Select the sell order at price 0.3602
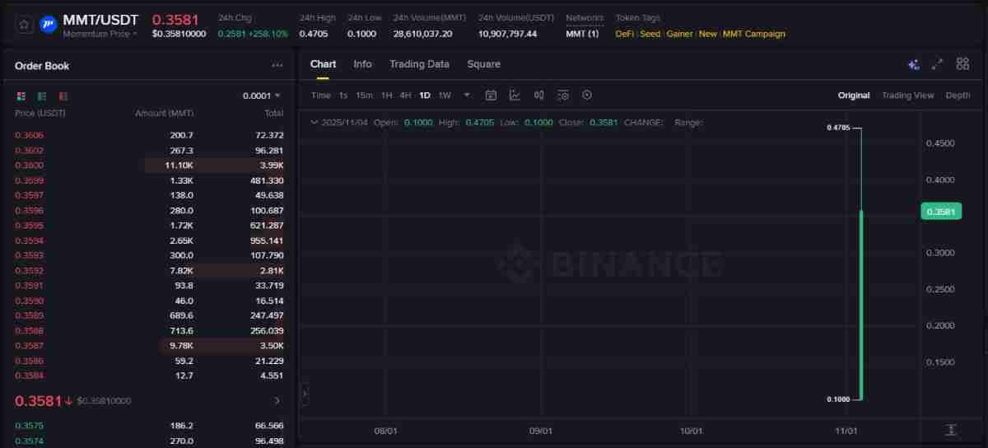This screenshot has height=448, width=988. (149, 151)
